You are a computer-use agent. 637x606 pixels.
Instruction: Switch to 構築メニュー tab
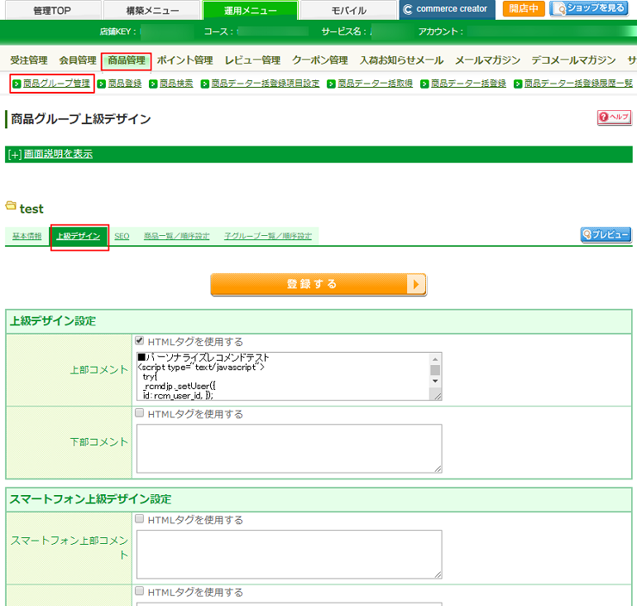click(152, 10)
